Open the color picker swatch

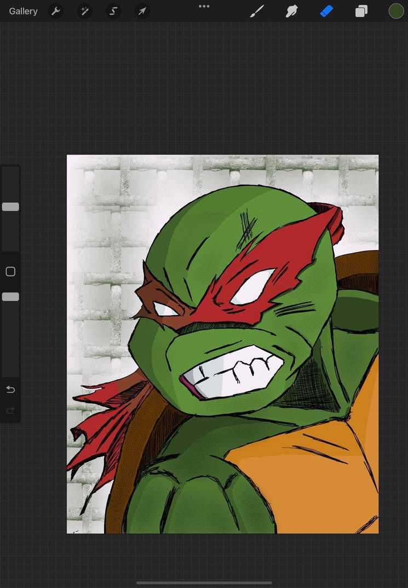tap(395, 12)
